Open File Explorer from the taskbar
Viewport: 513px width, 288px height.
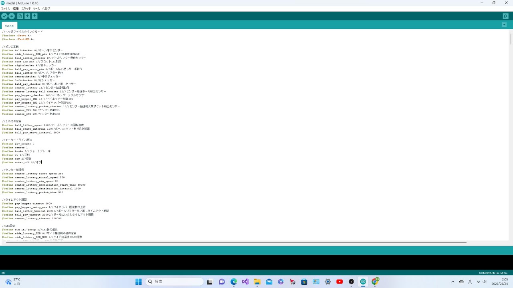257,282
